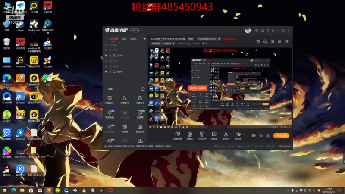Select the 文本 2 layer row

pos(125,56)
